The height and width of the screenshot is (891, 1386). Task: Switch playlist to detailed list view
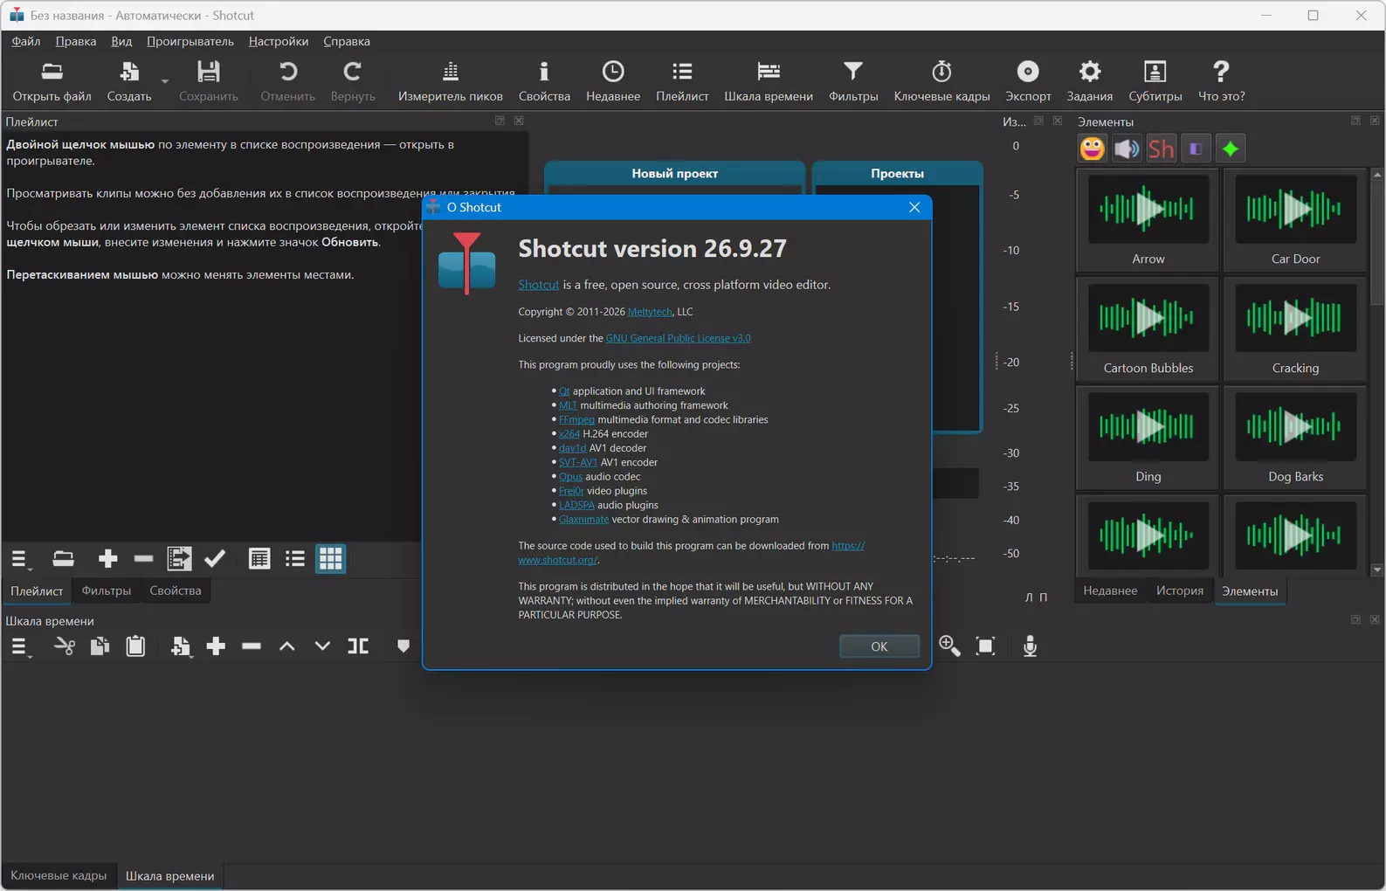click(259, 559)
